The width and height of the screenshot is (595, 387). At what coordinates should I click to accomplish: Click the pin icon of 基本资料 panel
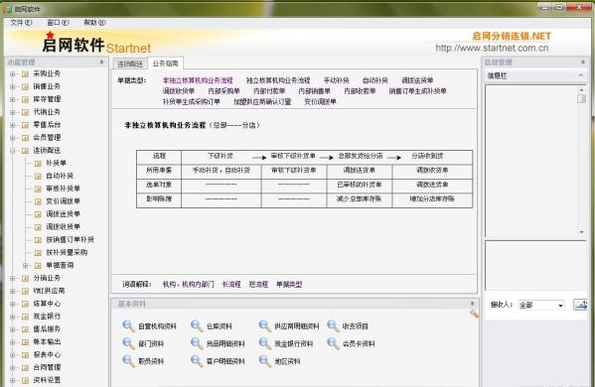click(x=472, y=304)
